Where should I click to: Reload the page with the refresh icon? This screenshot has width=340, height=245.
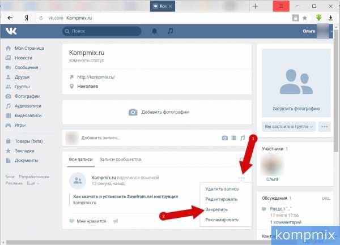(41, 18)
